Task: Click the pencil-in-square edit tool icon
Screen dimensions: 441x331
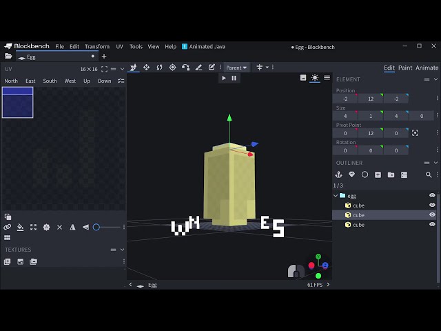Action: point(212,68)
